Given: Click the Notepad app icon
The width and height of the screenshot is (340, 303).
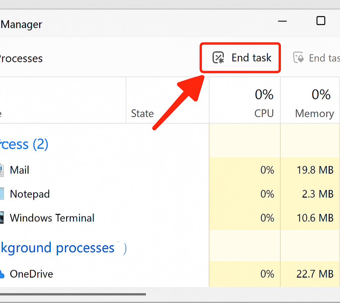Looking at the screenshot, I should click(2, 194).
